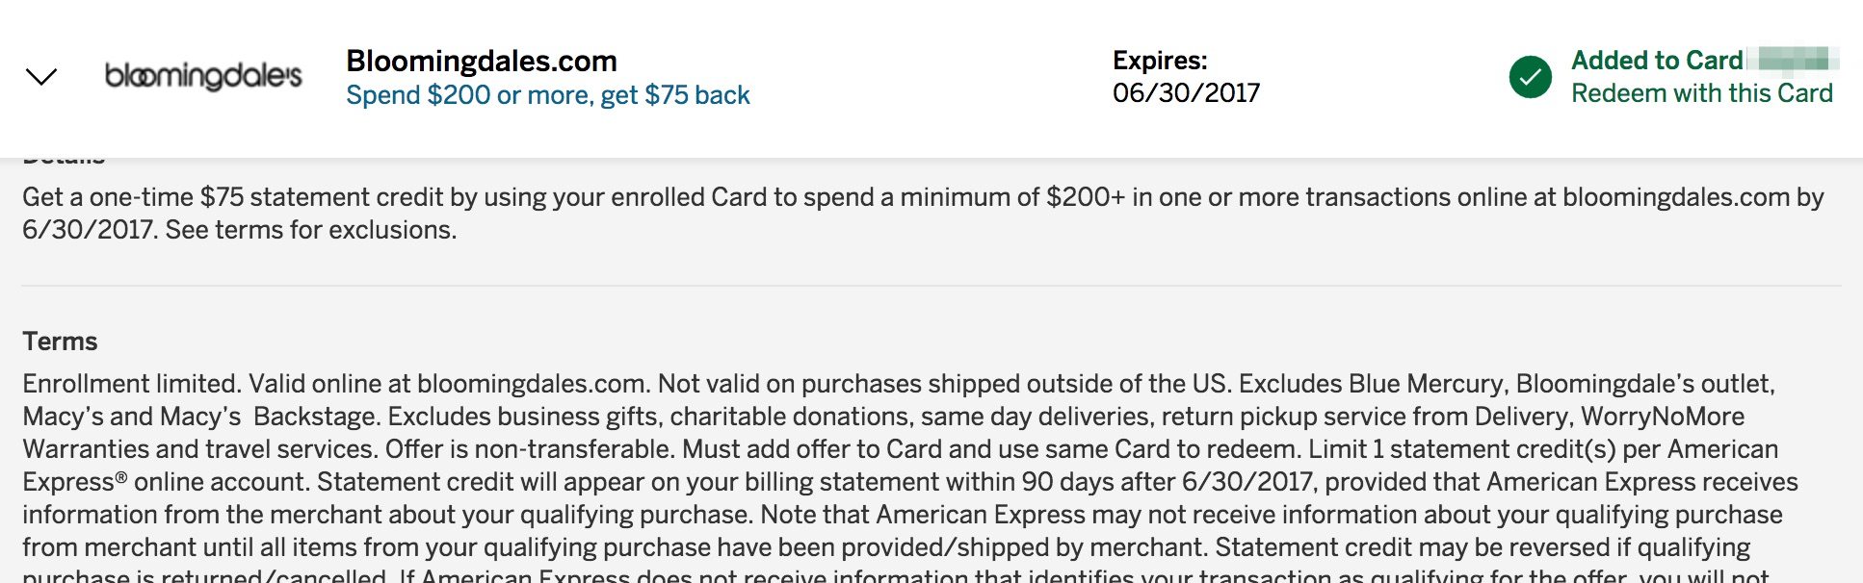
Task: Click the divider line between Details and Terms
Action: point(931,286)
